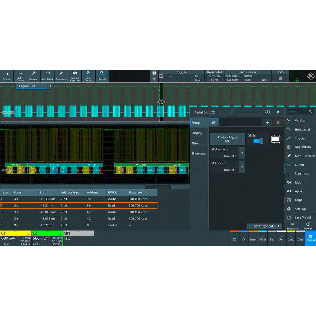Viewport: 316px width, 316px height.
Task: Open the Edit Cursor tool
Action: [x=20, y=77]
